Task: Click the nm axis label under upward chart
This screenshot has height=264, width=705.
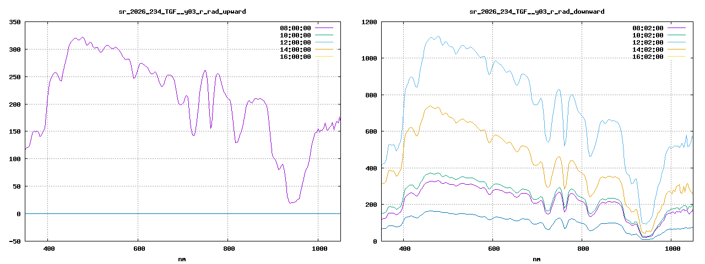Action: click(182, 258)
